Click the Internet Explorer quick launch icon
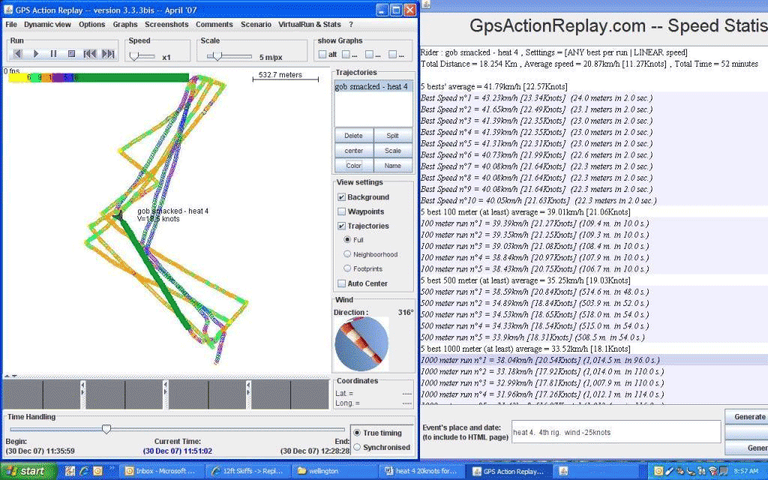The width and height of the screenshot is (768, 480). pyautogui.click(x=84, y=471)
